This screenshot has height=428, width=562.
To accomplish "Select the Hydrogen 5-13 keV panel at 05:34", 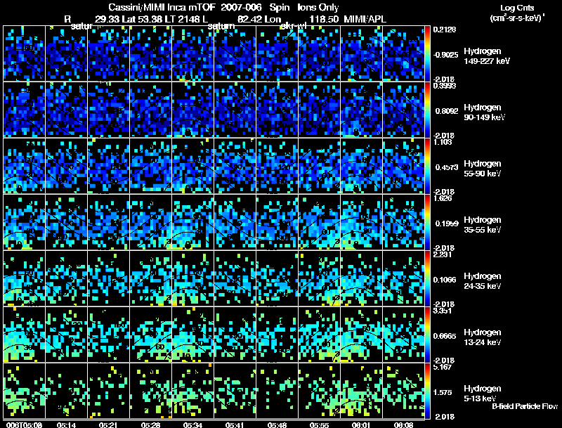I will (192, 391).
